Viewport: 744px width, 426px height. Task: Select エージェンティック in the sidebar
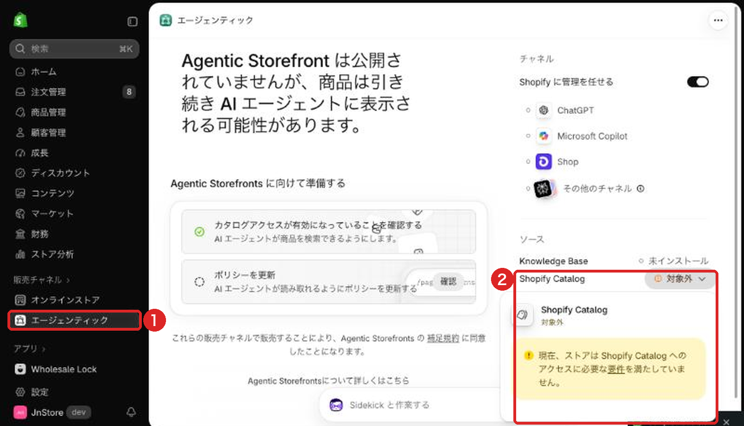[x=74, y=320]
